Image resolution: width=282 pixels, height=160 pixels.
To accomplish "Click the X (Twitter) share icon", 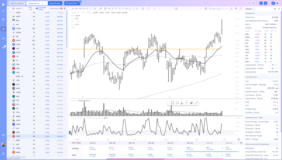I will click(261, 3).
